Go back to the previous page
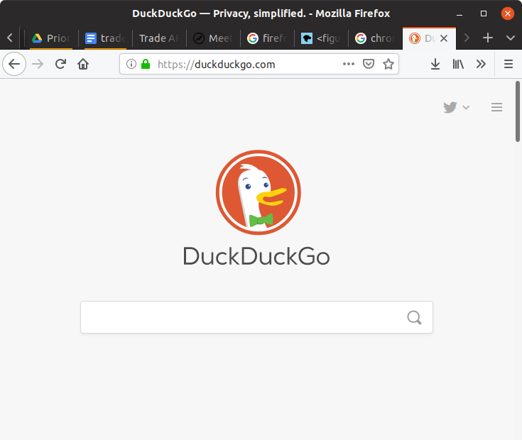This screenshot has width=522, height=440. pyautogui.click(x=14, y=64)
